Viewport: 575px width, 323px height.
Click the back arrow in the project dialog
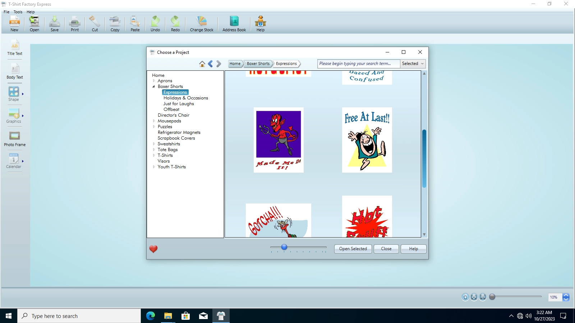point(211,64)
